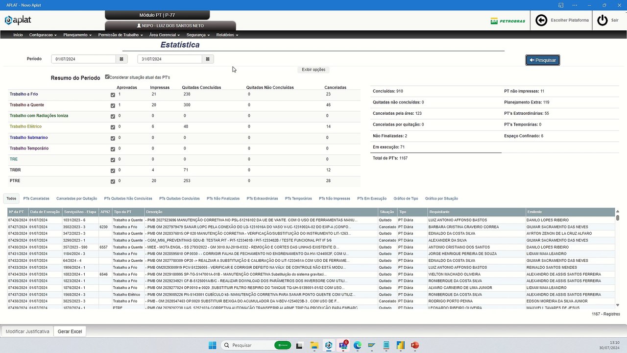Show the Gráfico por Situação tab
Image resolution: width=627 pixels, height=353 pixels.
[x=441, y=199]
